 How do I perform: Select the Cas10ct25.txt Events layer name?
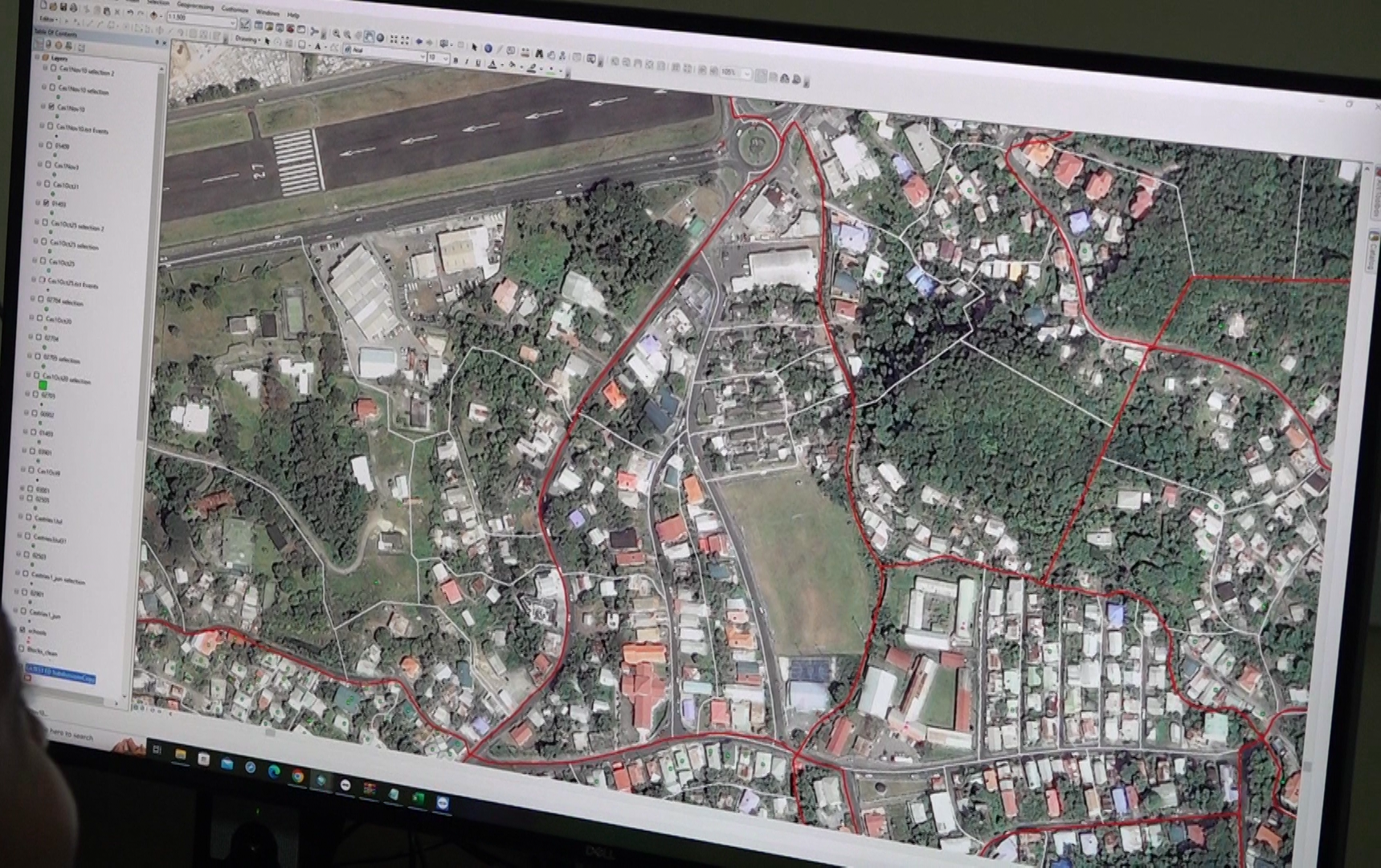click(73, 283)
